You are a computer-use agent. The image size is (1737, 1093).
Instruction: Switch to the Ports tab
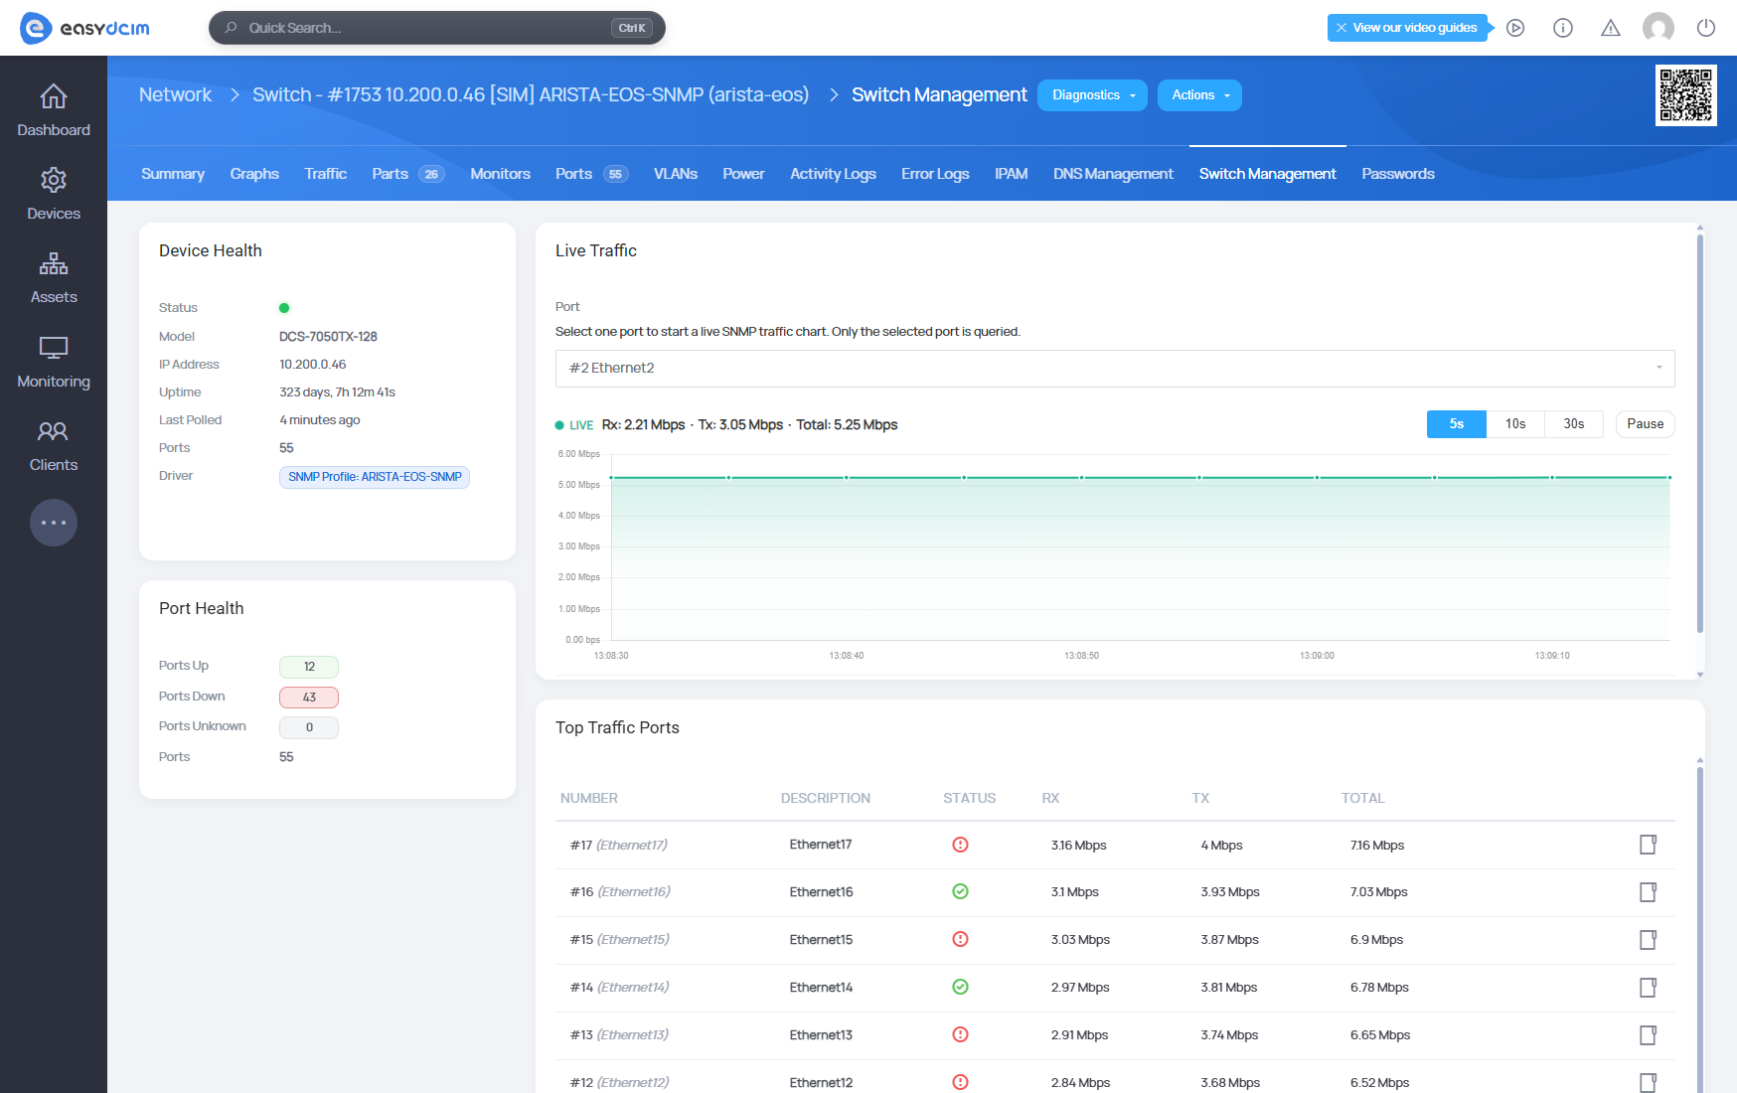[591, 174]
